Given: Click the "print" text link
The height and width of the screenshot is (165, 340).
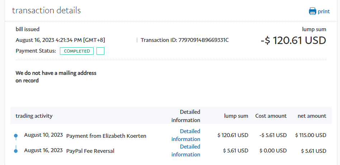Looking at the screenshot, I should click(324, 11).
